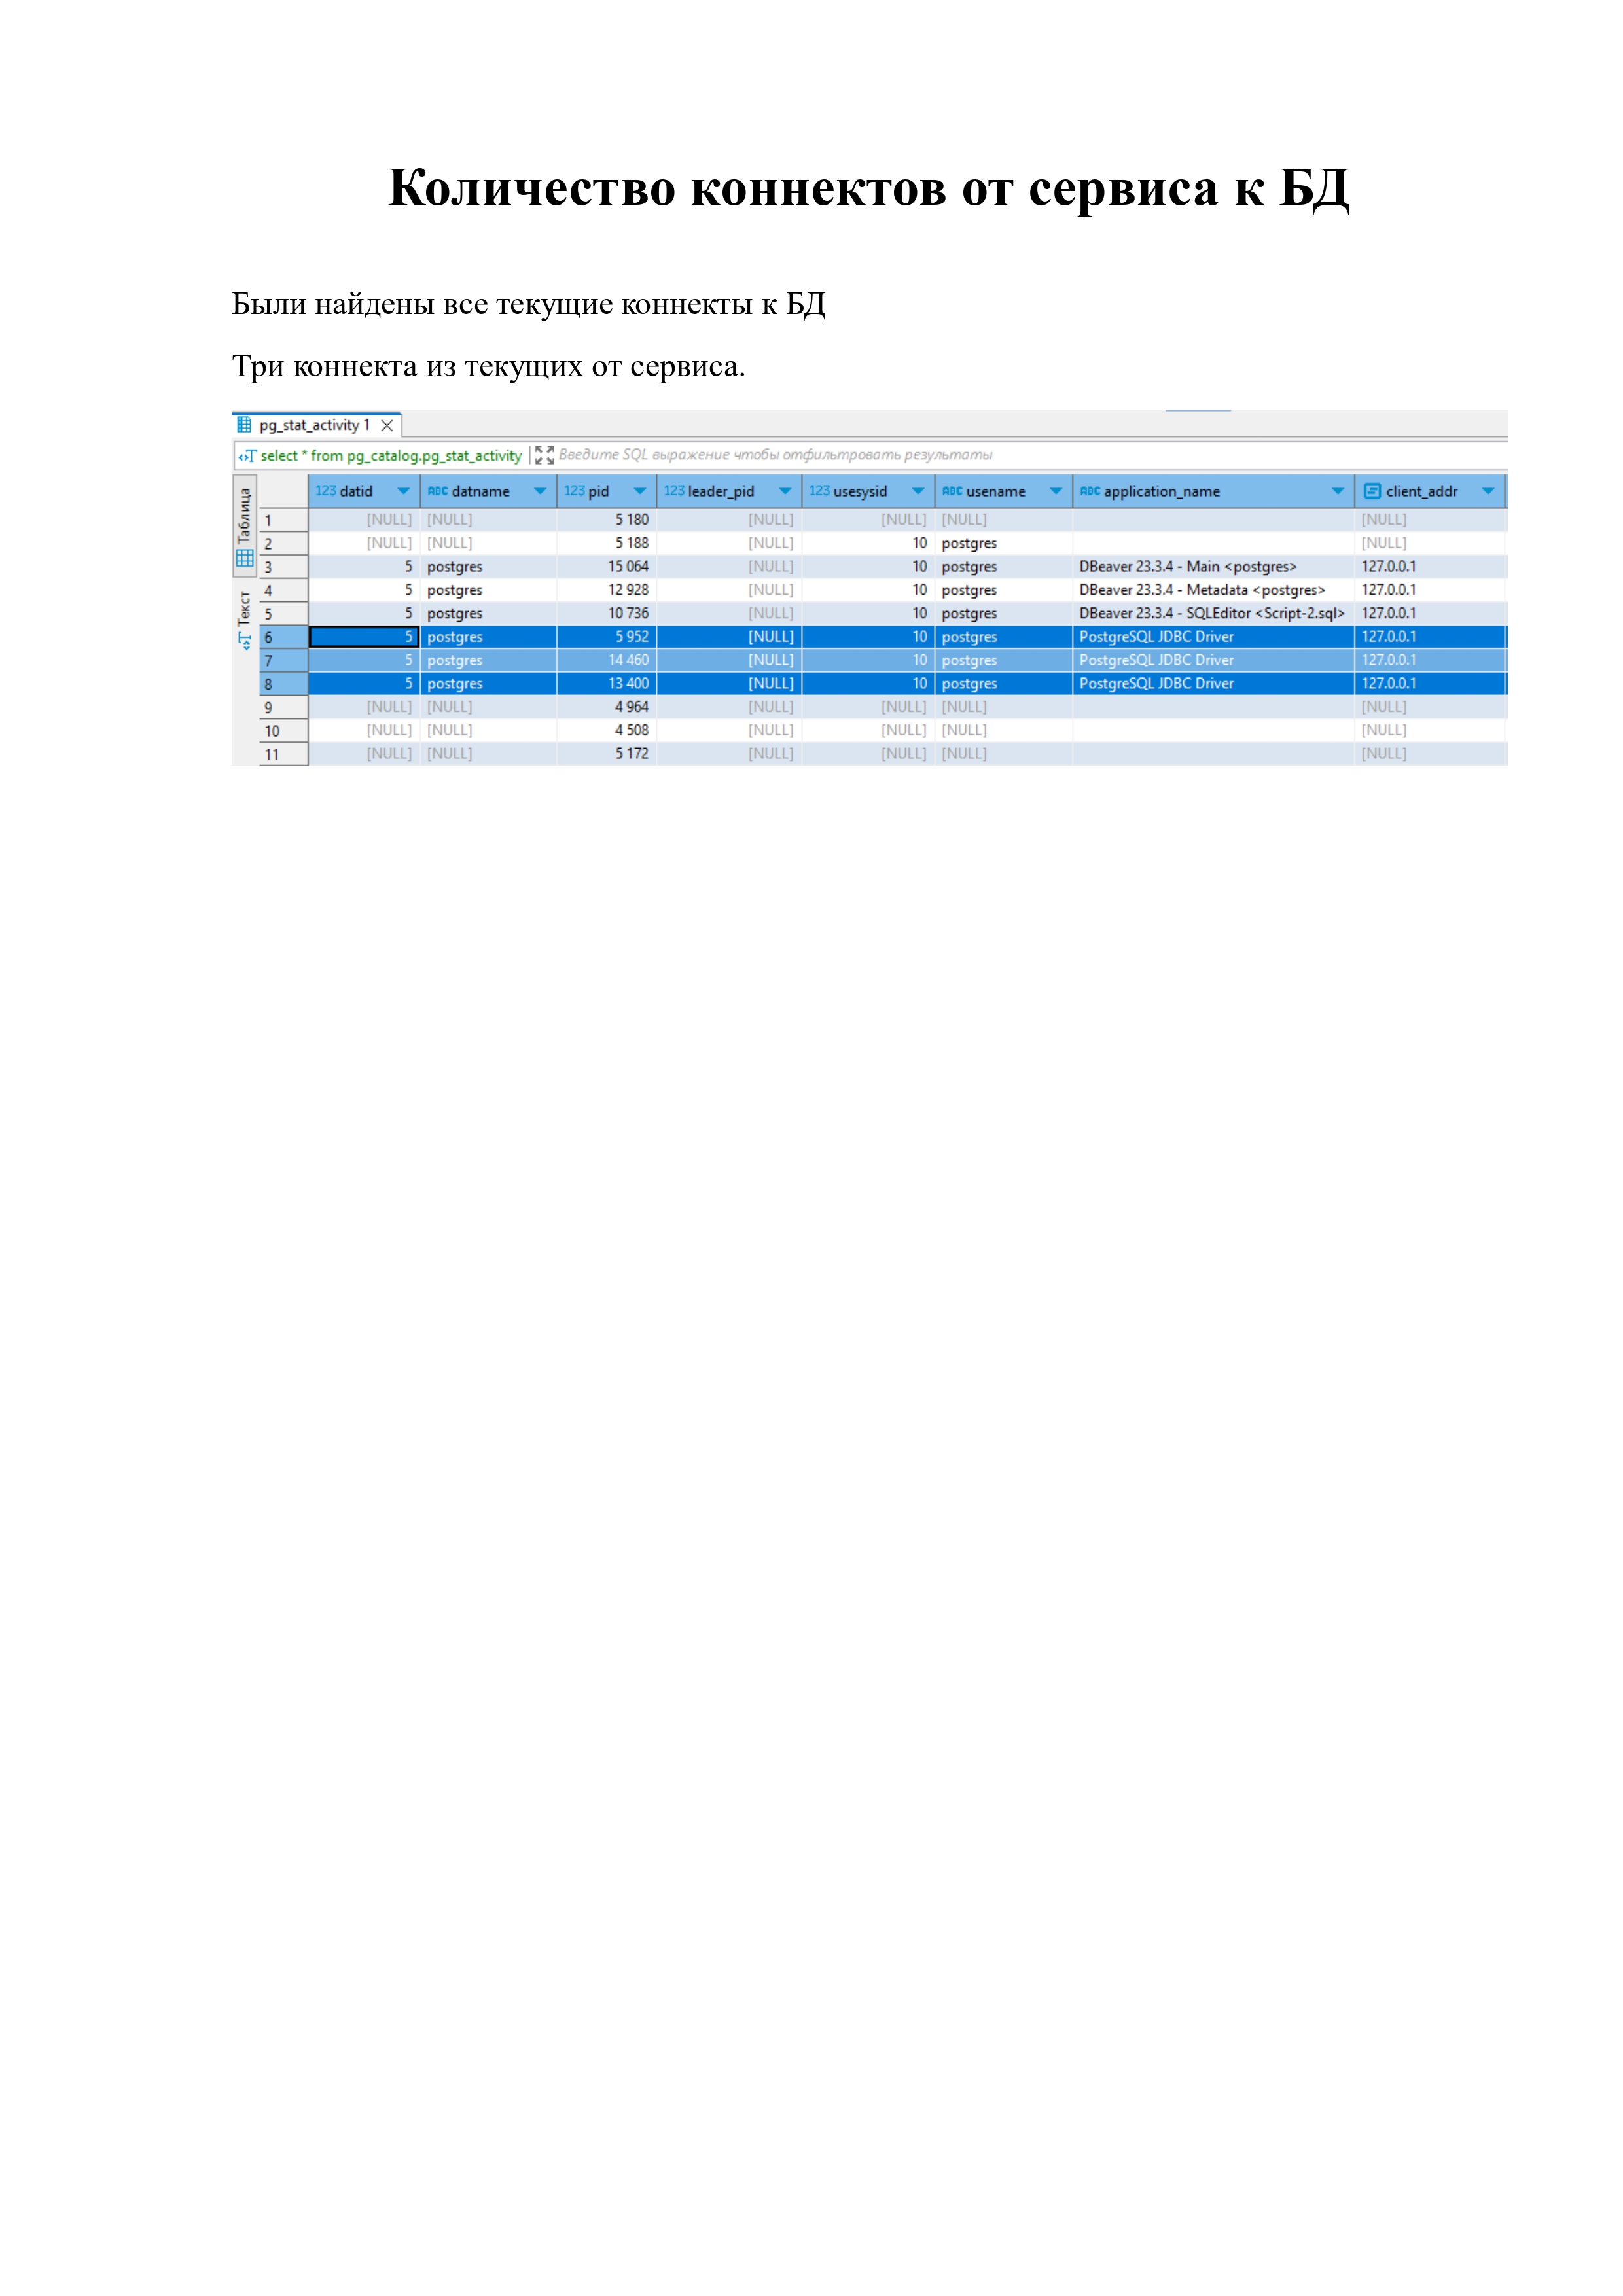Open the usename column filter dropdown
This screenshot has width=1623, height=2296.
[x=1056, y=491]
